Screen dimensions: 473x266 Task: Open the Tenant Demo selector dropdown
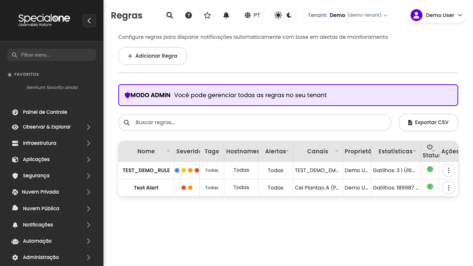(347, 15)
